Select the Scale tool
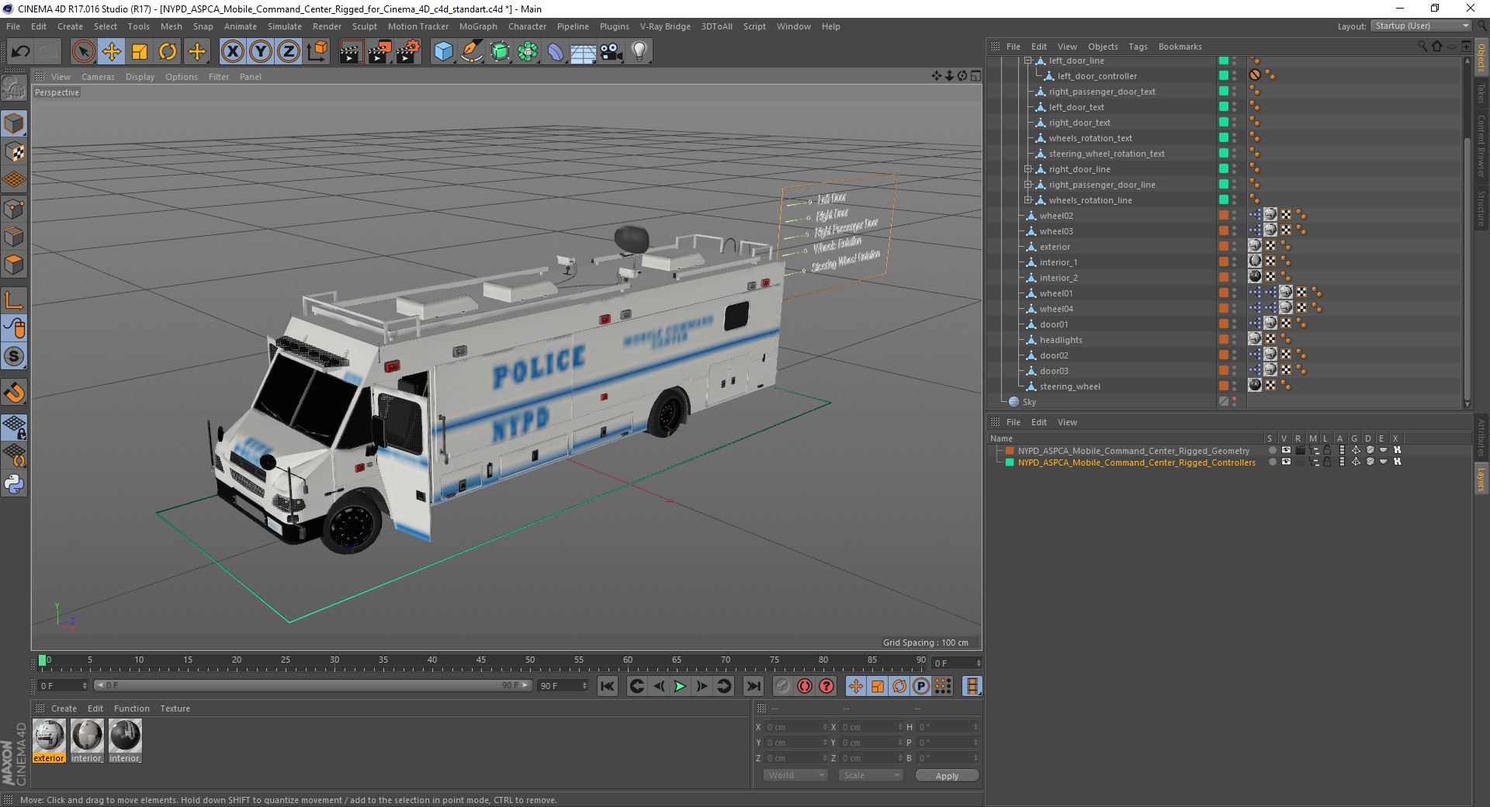The width and height of the screenshot is (1490, 807). click(x=140, y=52)
